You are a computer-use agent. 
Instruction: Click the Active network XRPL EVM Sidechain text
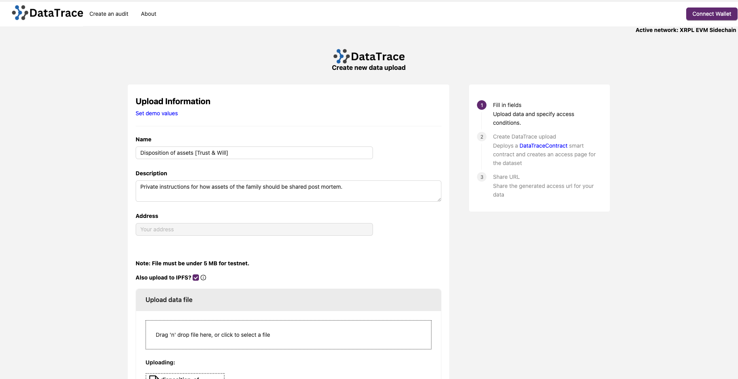(686, 30)
